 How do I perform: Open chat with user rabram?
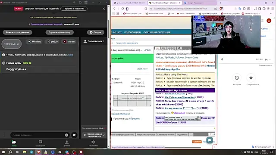tap(69, 41)
